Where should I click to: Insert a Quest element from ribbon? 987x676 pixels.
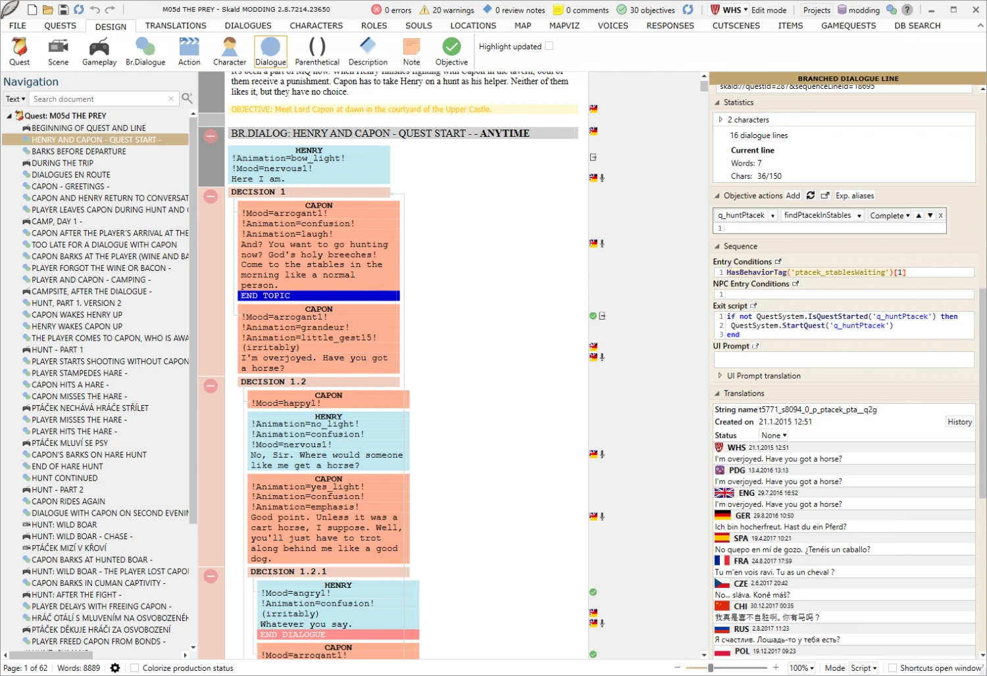point(19,51)
